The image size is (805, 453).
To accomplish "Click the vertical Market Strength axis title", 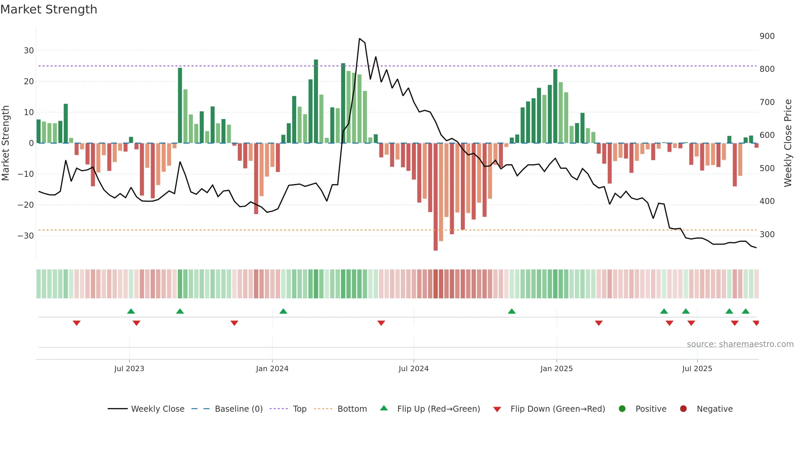I will pyautogui.click(x=5, y=143).
